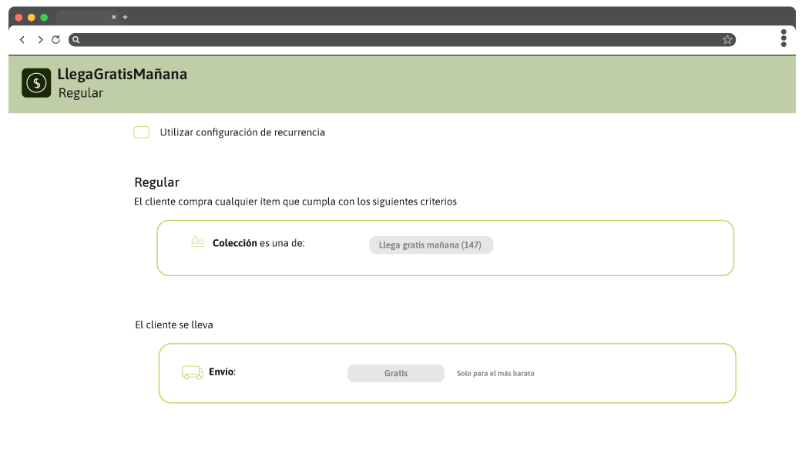Viewport: 802px width, 463px height.
Task: Click the dollar sign app logo
Action: point(36,83)
